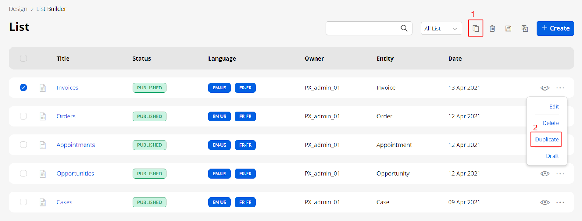Click the magnifier search icon

click(x=404, y=28)
